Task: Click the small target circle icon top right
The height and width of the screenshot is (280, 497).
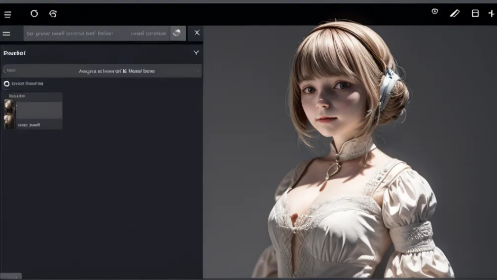Action: click(x=434, y=12)
